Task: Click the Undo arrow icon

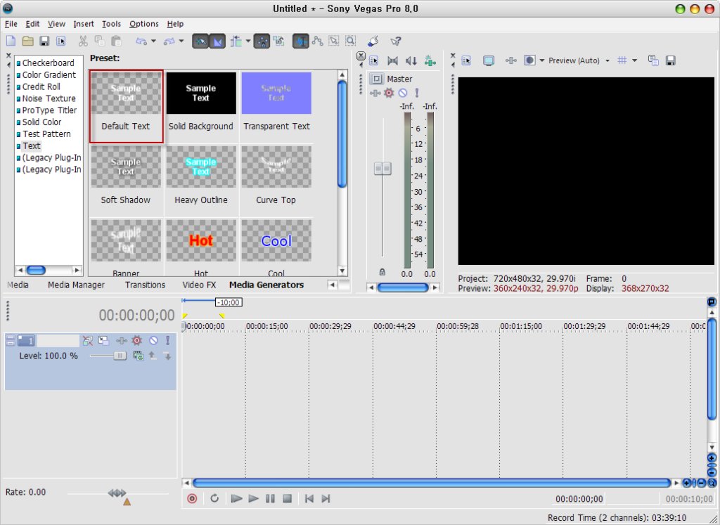Action: (141, 41)
